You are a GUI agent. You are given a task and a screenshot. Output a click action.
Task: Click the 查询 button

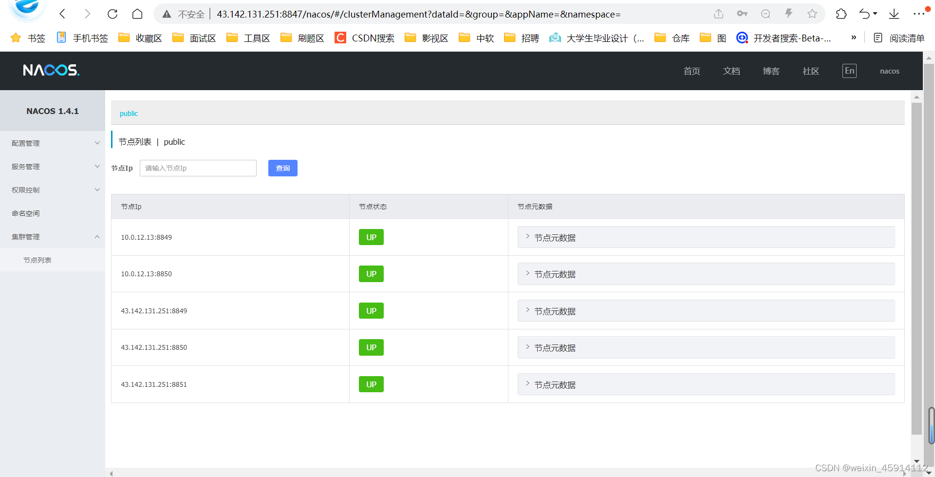(283, 168)
